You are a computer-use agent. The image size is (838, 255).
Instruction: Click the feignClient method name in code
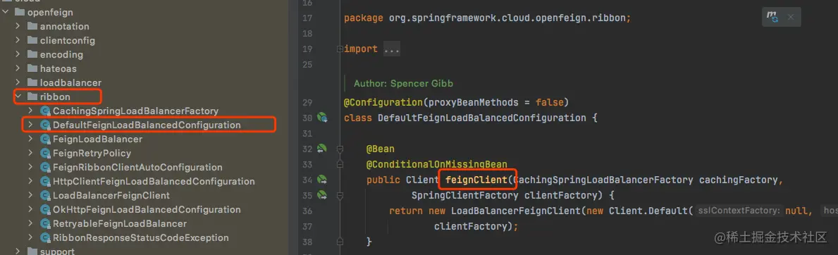[x=476, y=180]
